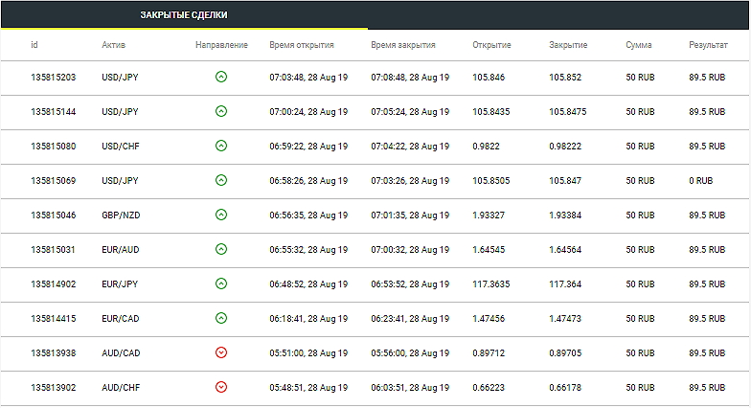Click the up-direction icon in EUR/AUD row
The height and width of the screenshot is (408, 751).
(x=220, y=249)
